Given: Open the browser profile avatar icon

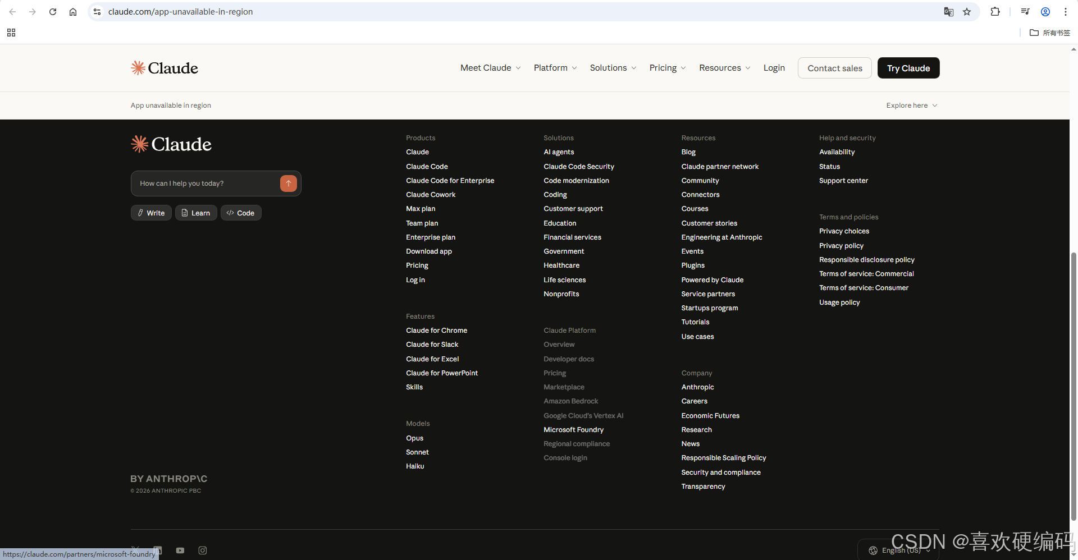Looking at the screenshot, I should click(1045, 12).
